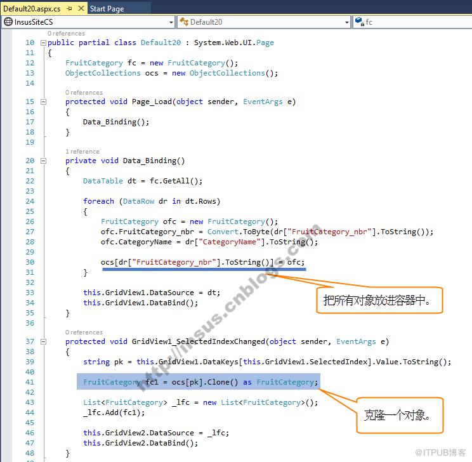Viewport: 472px width, 462px height.
Task: Click 'this.GridView2.DataBind();' on line 47
Action: (x=141, y=444)
